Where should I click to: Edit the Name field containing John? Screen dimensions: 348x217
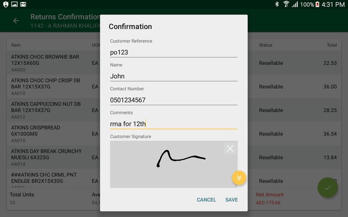point(174,76)
